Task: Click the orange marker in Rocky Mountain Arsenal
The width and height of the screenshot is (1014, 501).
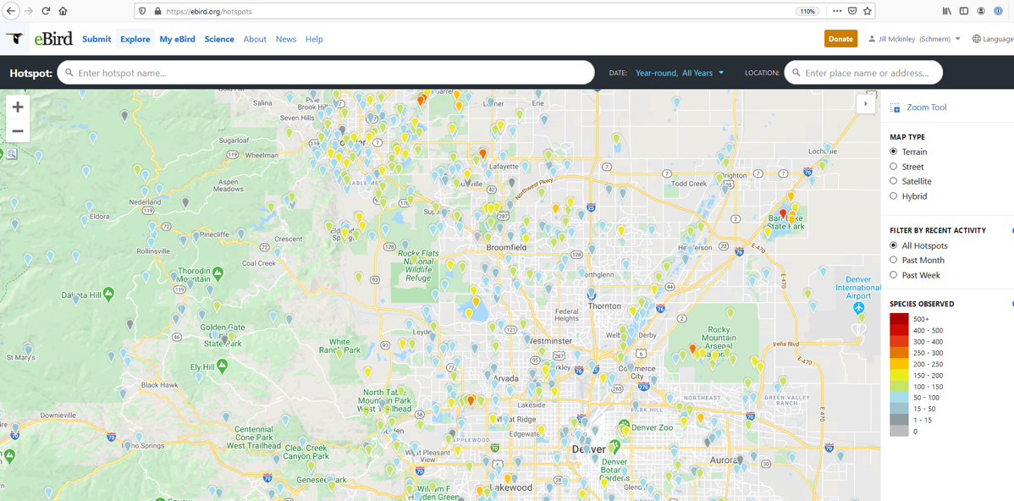Action: [692, 349]
